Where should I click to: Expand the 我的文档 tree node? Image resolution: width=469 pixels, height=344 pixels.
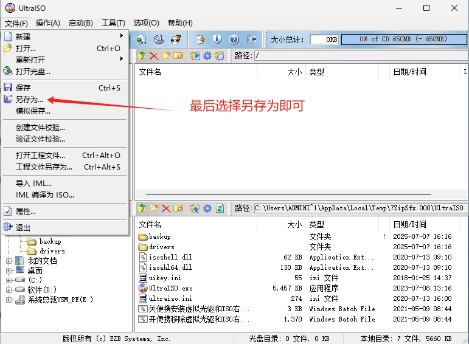[x=9, y=261]
